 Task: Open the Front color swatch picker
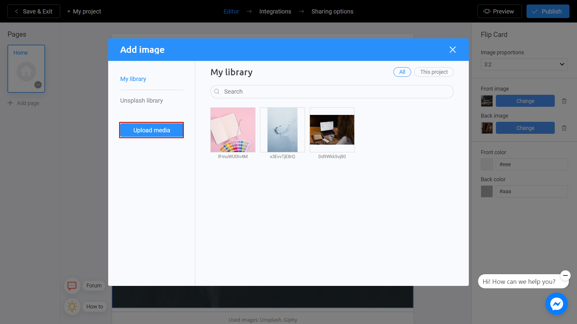[x=486, y=164]
